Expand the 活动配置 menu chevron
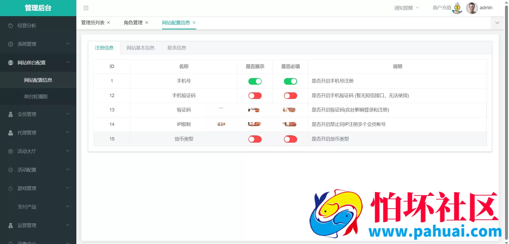Viewport: 509px width, 244px height. tap(68, 169)
